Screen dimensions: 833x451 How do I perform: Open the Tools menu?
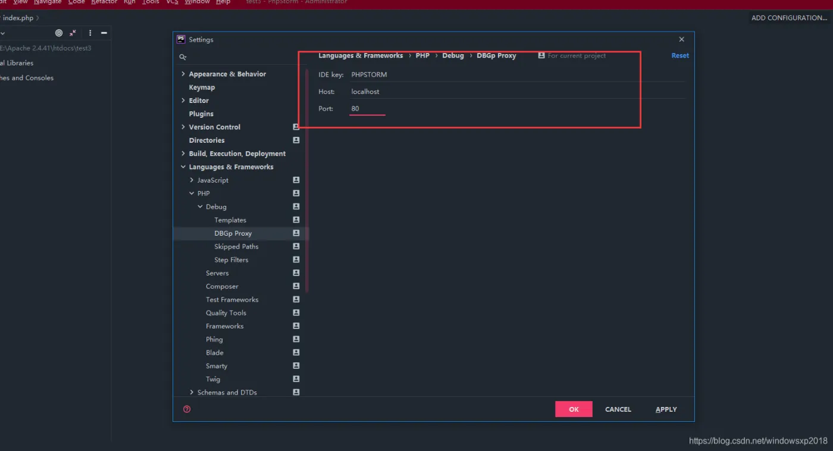151,2
